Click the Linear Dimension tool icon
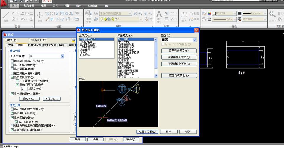This screenshot has width=284, height=148. (172, 13)
